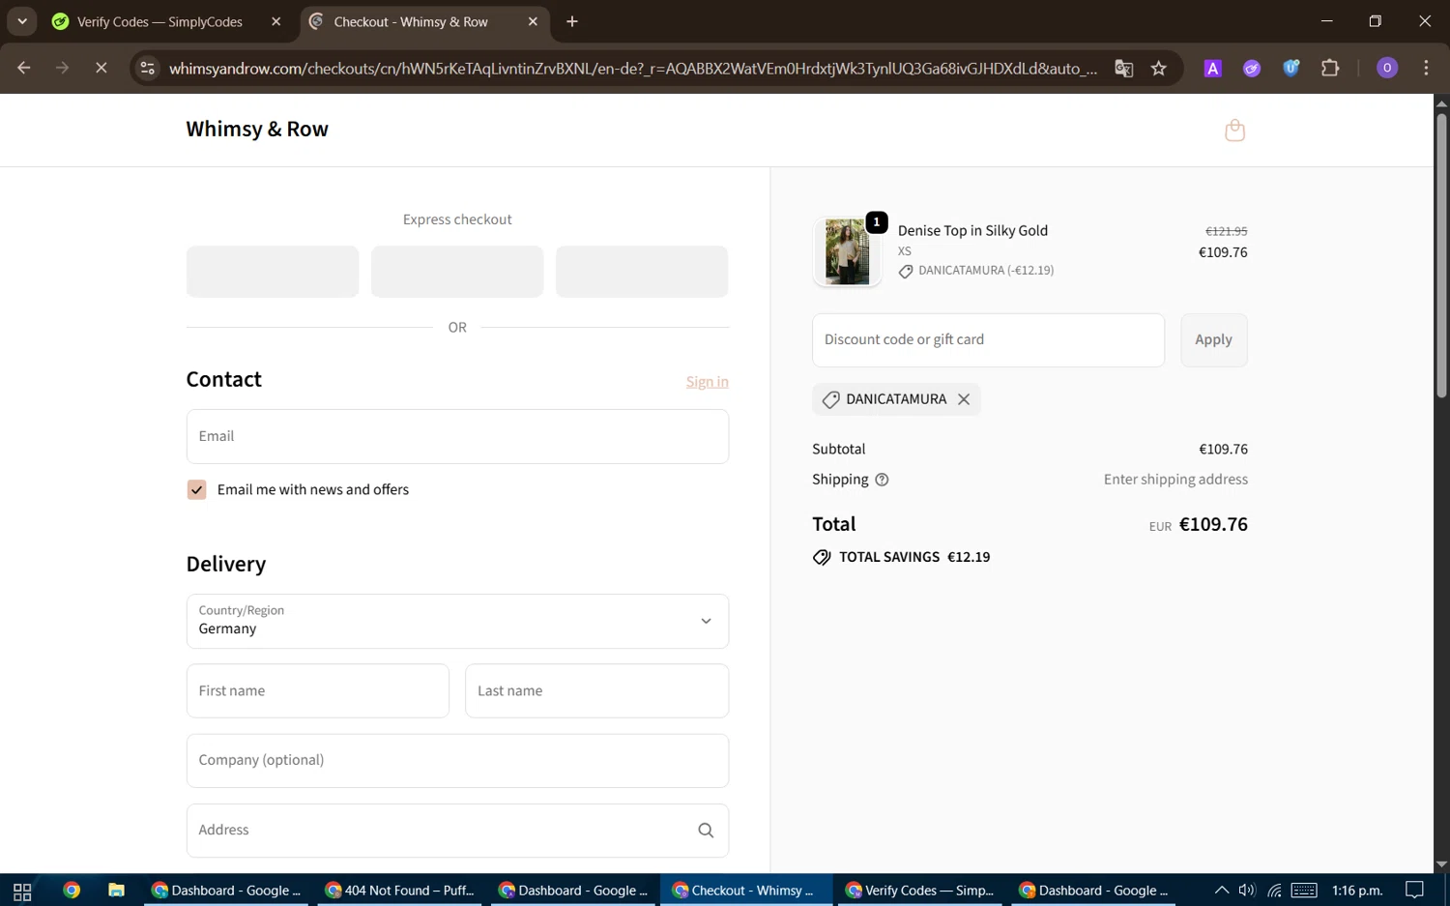The image size is (1450, 906).
Task: Click the Company (optional) field
Action: pyautogui.click(x=457, y=761)
